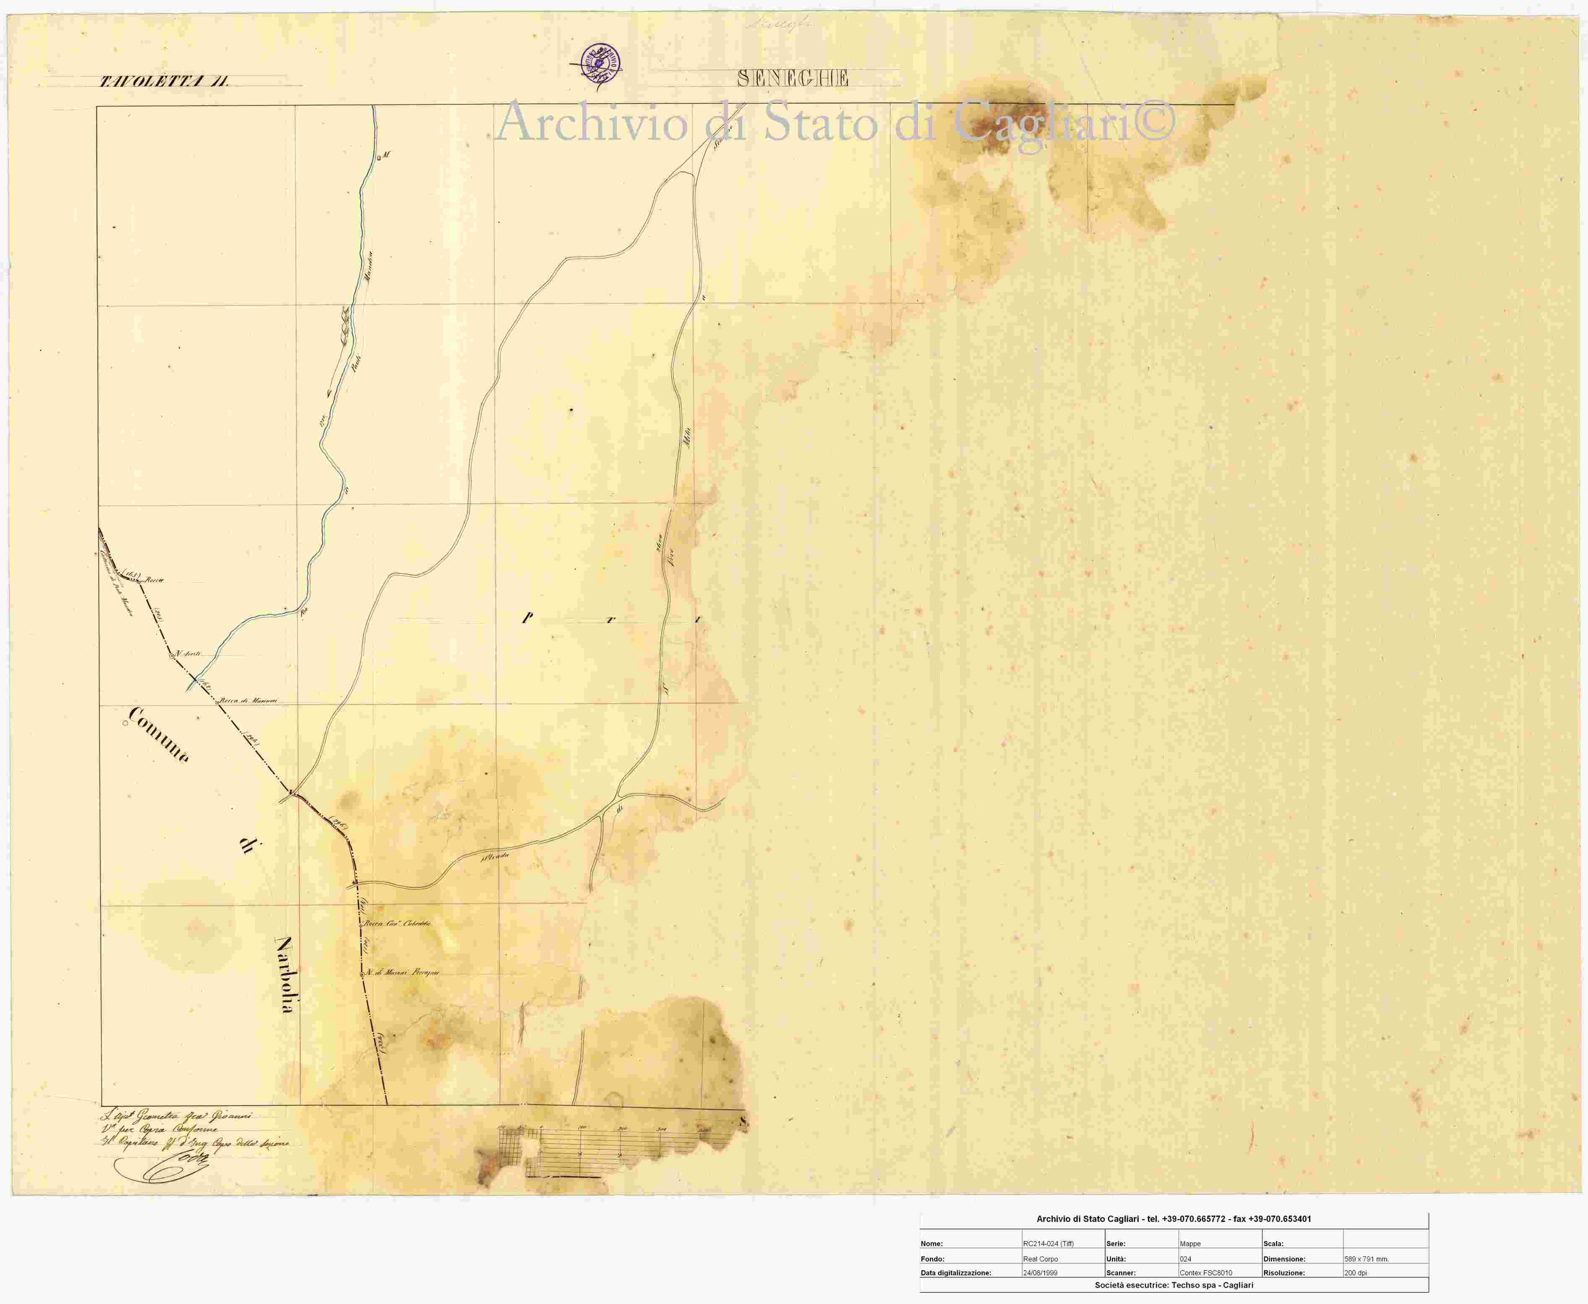The height and width of the screenshot is (1304, 1588).
Task: Click the Nome: field label
Action: (x=932, y=1244)
